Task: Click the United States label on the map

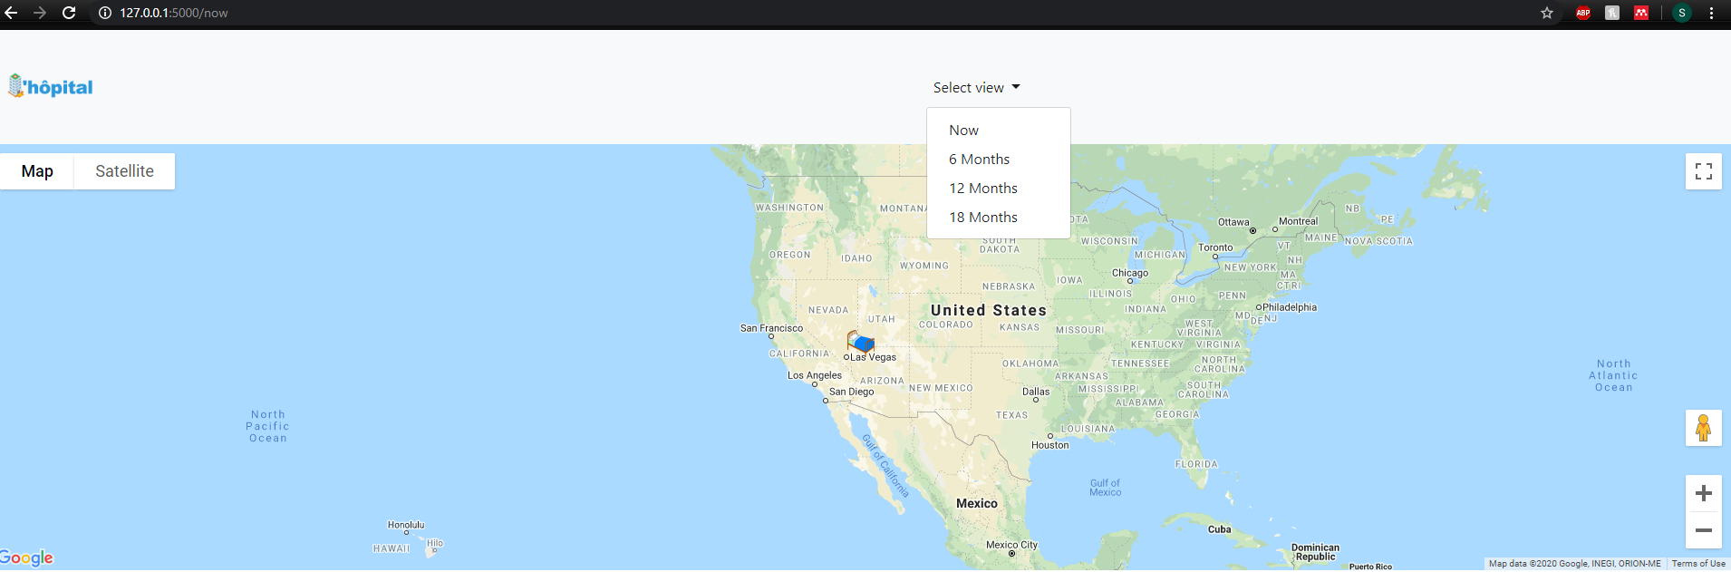Action: click(989, 310)
